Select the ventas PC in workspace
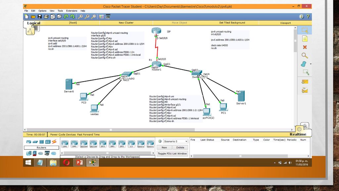Viewport: 339px width, 191px height. 94,108
